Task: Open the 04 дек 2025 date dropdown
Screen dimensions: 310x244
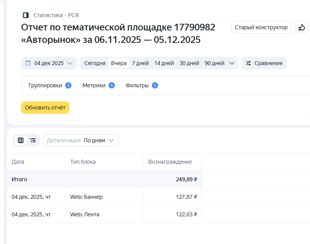Action: pyautogui.click(x=49, y=63)
